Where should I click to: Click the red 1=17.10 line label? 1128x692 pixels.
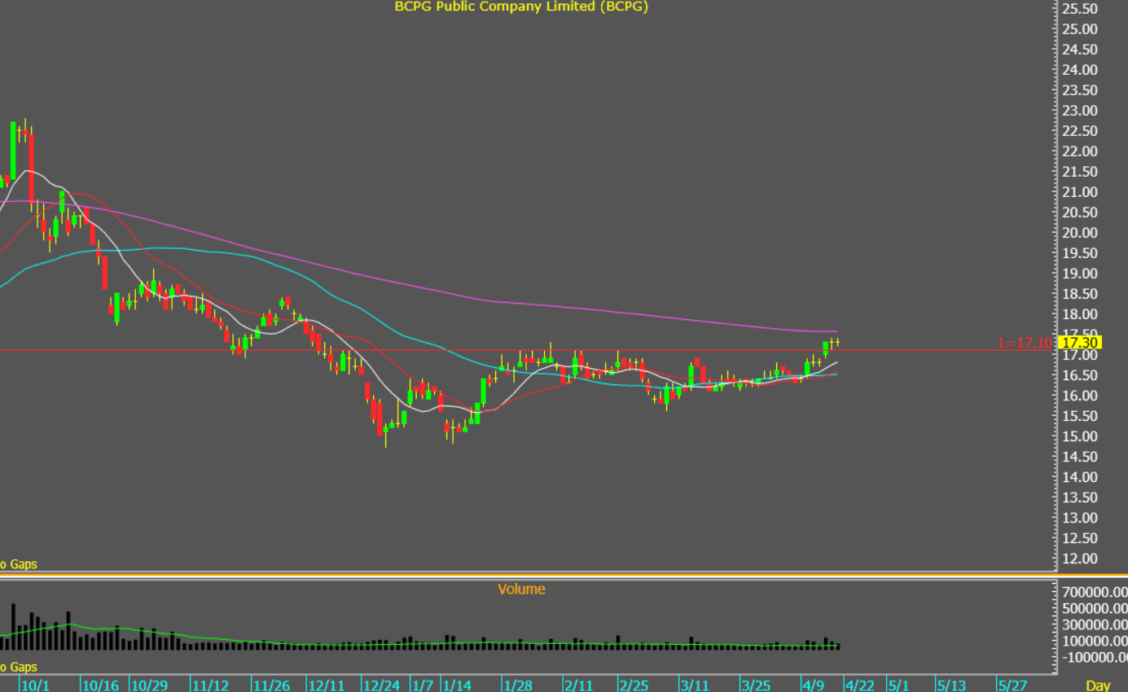point(1025,343)
